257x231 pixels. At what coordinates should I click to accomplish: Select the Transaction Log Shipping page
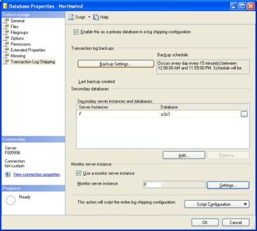pyautogui.click(x=33, y=61)
